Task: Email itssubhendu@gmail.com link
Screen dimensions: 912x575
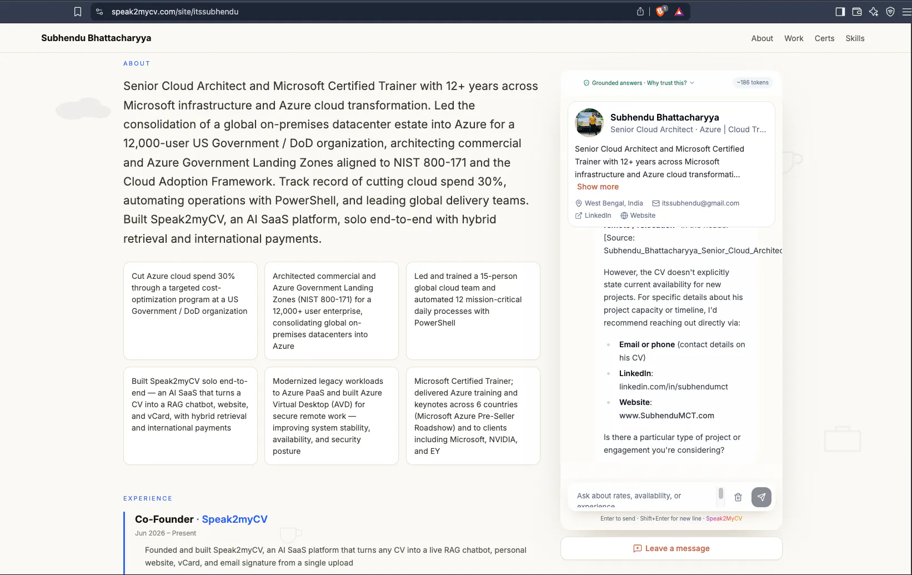Action: (x=700, y=203)
